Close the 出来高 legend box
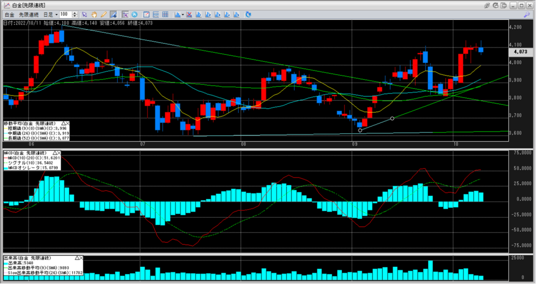This screenshot has height=284, width=536. click(81, 258)
